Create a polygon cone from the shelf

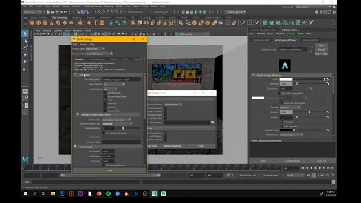coord(51,23)
